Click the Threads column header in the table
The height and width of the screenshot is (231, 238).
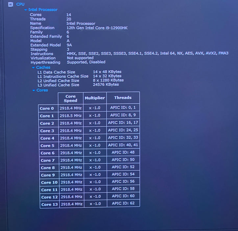tap(123, 98)
